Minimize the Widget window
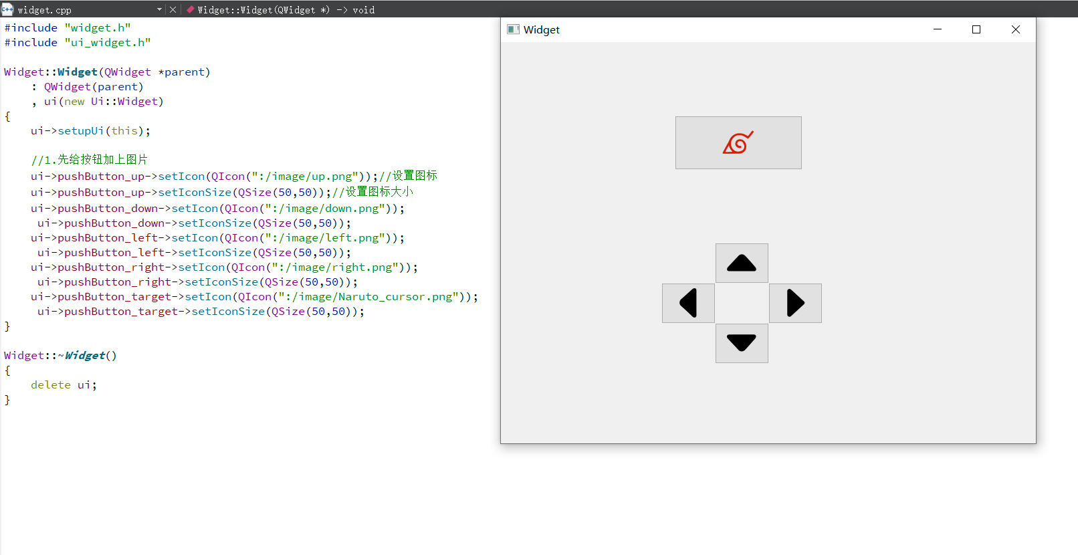1078x555 pixels. pyautogui.click(x=938, y=29)
